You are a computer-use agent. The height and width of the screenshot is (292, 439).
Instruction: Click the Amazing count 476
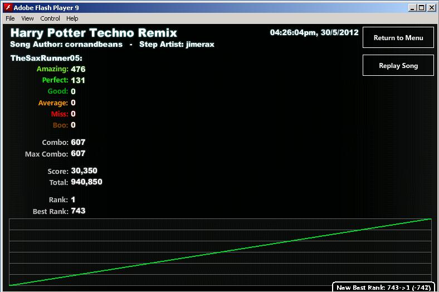78,69
